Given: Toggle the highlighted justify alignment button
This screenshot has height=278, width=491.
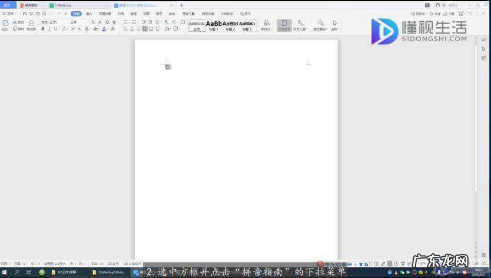Looking at the screenshot, I should pos(145,29).
